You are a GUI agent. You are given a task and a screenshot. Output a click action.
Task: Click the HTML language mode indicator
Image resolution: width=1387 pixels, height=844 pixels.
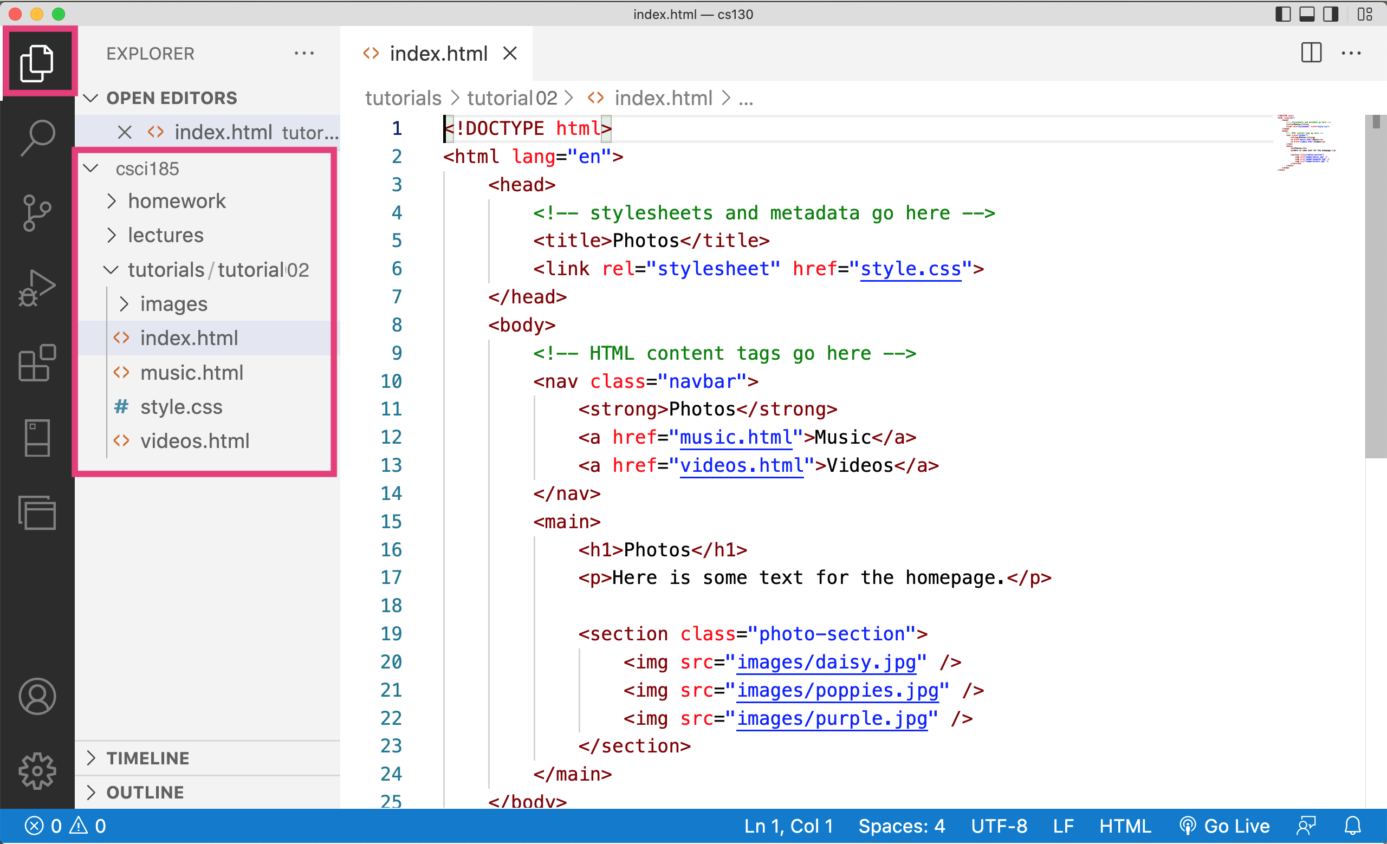[1125, 826]
